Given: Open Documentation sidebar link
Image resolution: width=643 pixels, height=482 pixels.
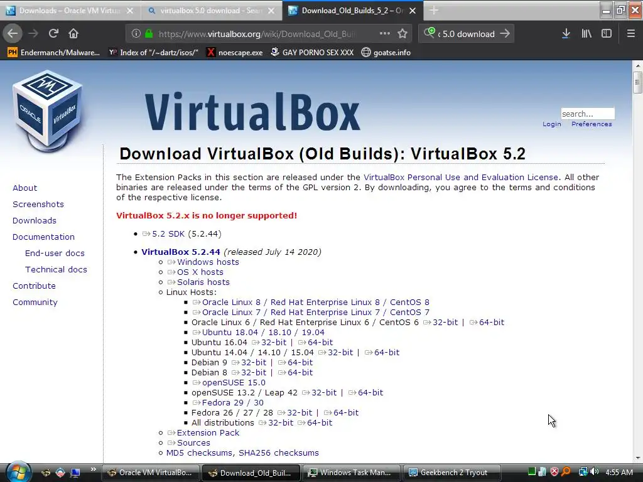Looking at the screenshot, I should tap(43, 237).
